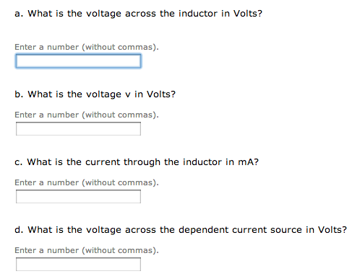Focus the inductor voltage answer field

click(x=78, y=61)
